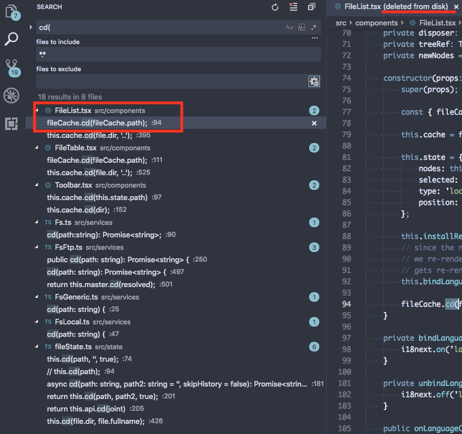The height and width of the screenshot is (434, 462).
Task: Collapse FileList.tsx search results
Action: (x=37, y=111)
